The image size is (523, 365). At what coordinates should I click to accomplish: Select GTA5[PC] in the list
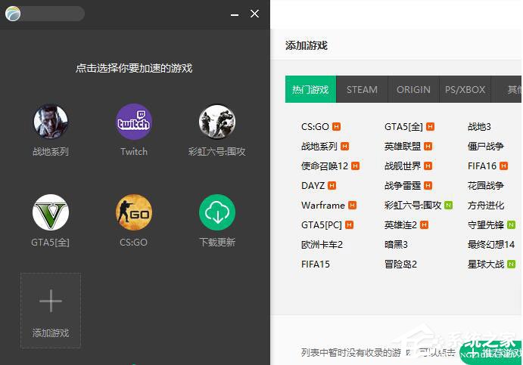click(322, 224)
